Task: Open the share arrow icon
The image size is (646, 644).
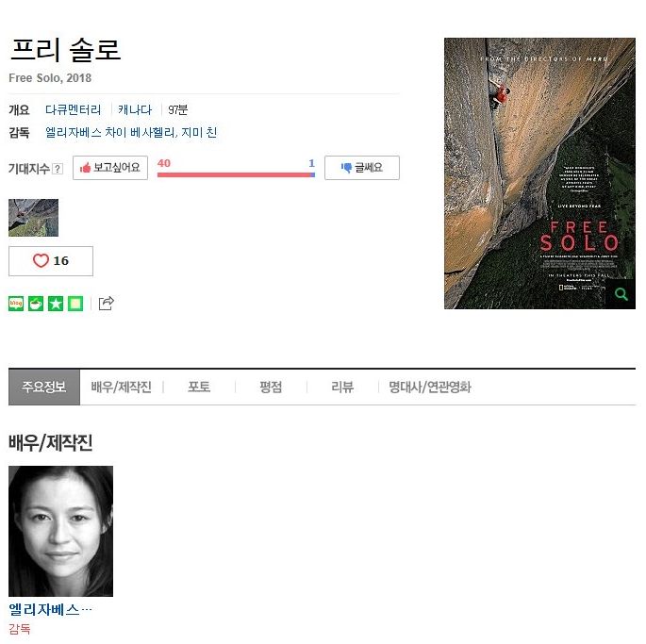Action: [x=107, y=304]
